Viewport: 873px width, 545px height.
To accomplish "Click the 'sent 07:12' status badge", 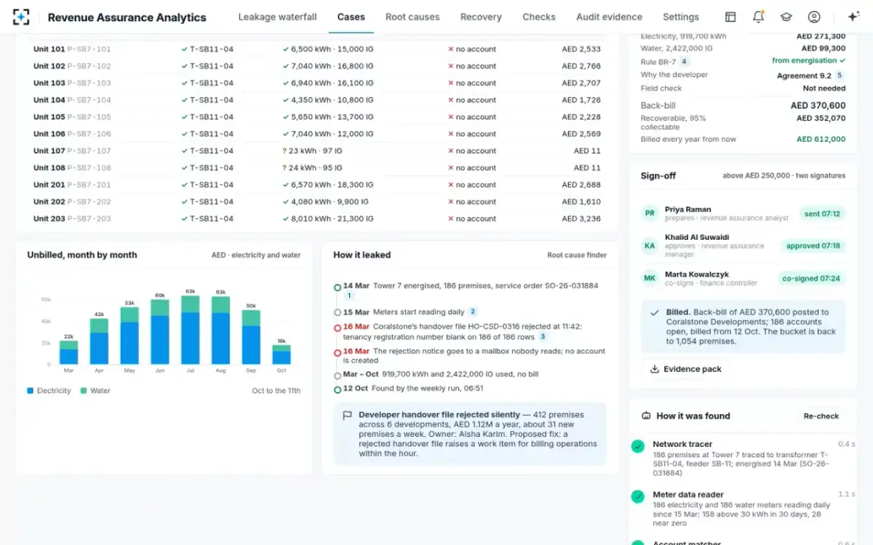I will click(x=822, y=214).
